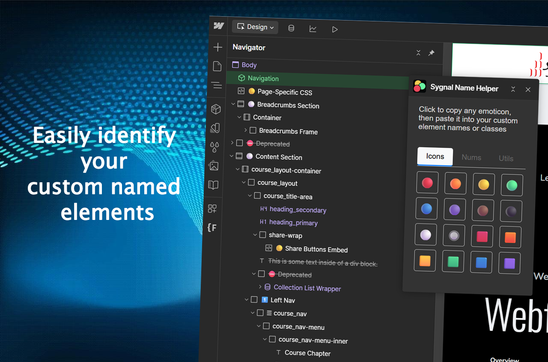Open the Finsweet {F icon in sidebar
The image size is (548, 362).
(x=211, y=227)
